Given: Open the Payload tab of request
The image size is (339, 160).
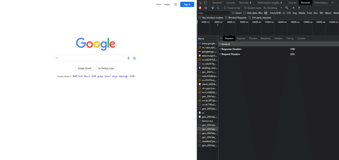Looking at the screenshot, I should click(241, 38).
